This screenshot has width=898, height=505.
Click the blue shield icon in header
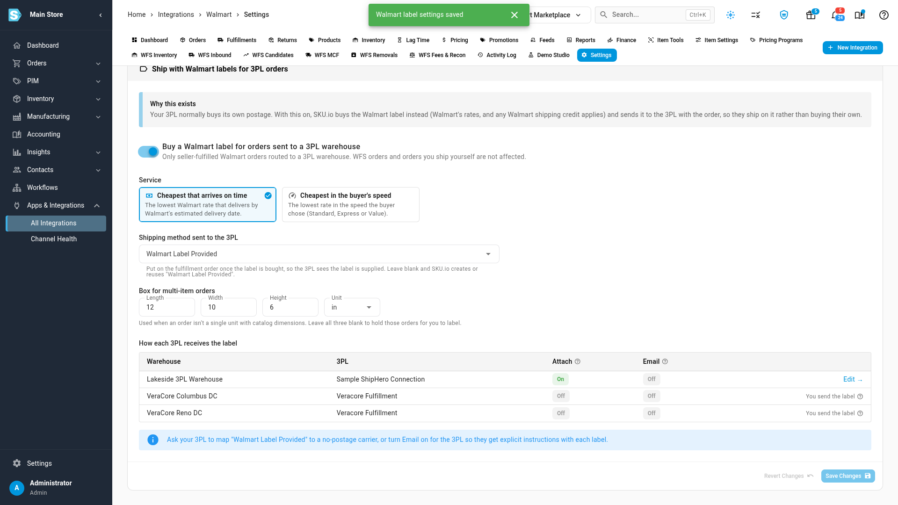coord(784,15)
